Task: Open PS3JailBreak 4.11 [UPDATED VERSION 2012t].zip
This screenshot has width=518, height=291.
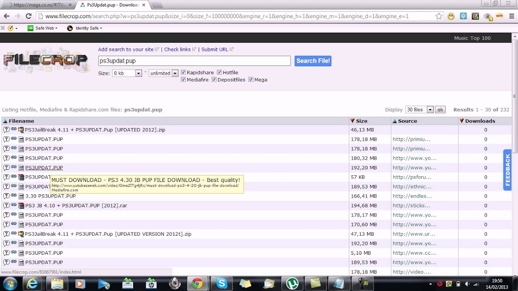Action: tap(108, 234)
